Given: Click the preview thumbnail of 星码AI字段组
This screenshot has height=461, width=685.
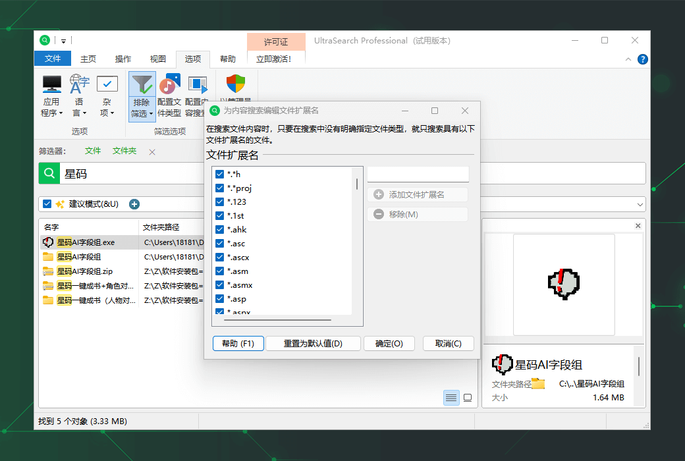Looking at the screenshot, I should (x=564, y=285).
